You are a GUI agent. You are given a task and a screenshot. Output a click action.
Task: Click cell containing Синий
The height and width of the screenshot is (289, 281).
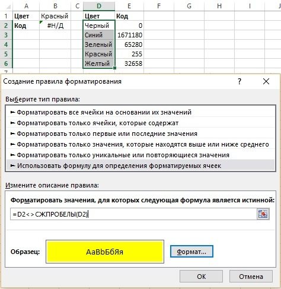(99, 35)
